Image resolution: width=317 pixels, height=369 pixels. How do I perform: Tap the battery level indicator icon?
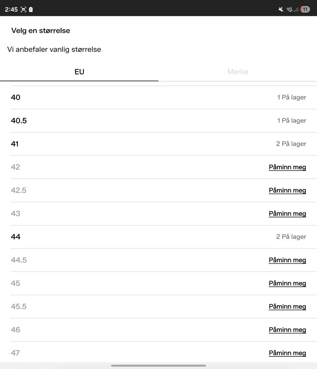[x=305, y=10]
